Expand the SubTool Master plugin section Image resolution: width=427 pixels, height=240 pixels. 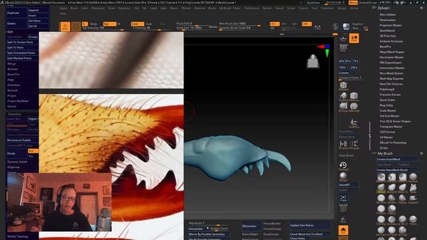pos(390,116)
